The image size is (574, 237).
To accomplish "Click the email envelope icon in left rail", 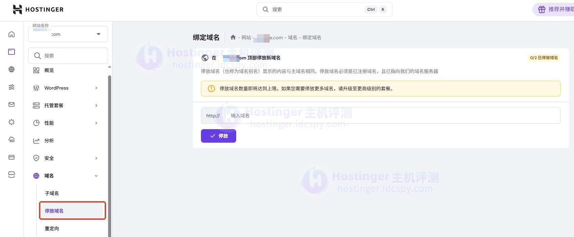I will click(12, 104).
